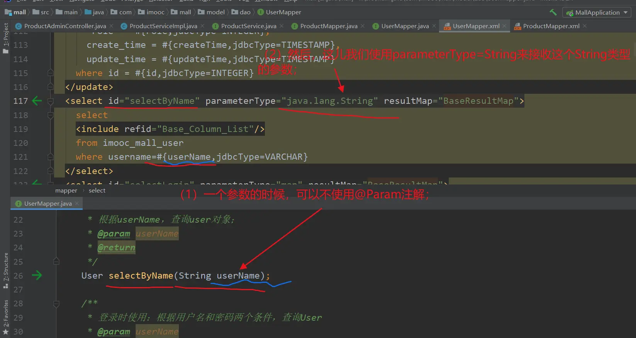Close the lower UserMapper.java editor tab
Image resolution: width=636 pixels, height=338 pixels.
[77, 203]
